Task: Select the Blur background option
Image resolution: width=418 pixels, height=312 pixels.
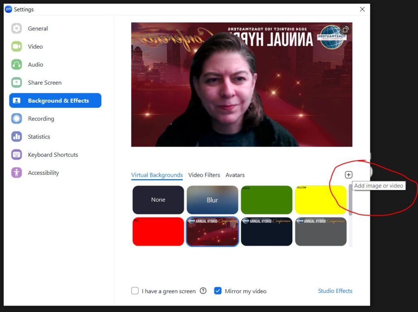Action: click(x=212, y=200)
